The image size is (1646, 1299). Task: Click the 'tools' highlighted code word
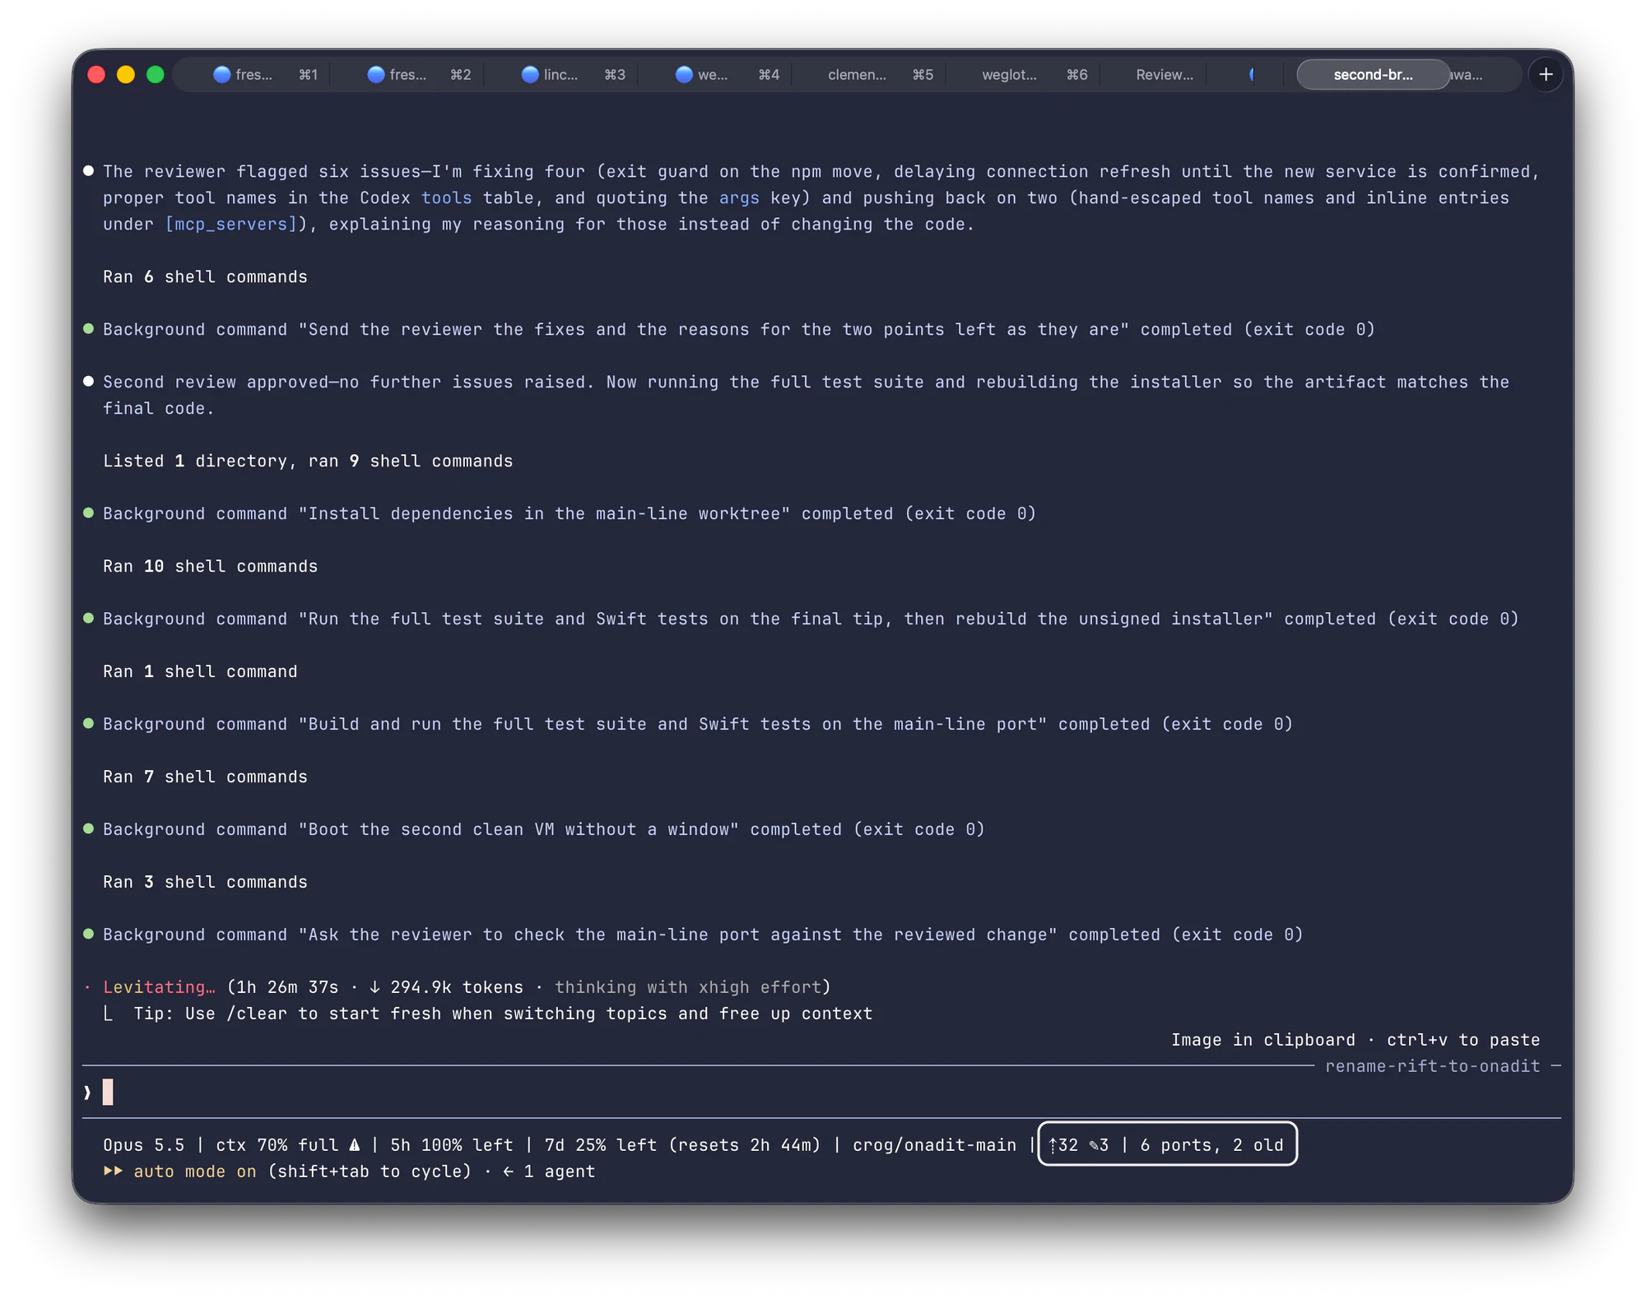pos(447,198)
